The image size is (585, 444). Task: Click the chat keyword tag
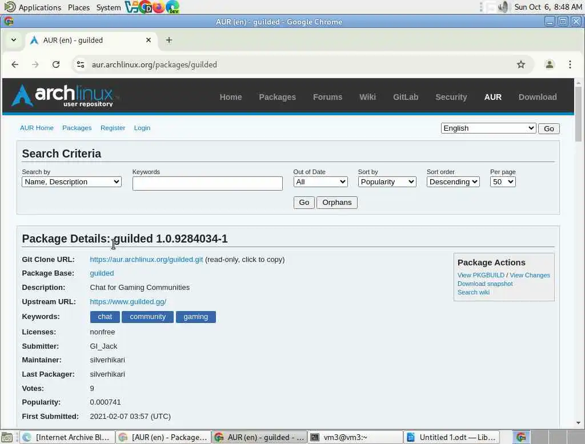tap(105, 317)
